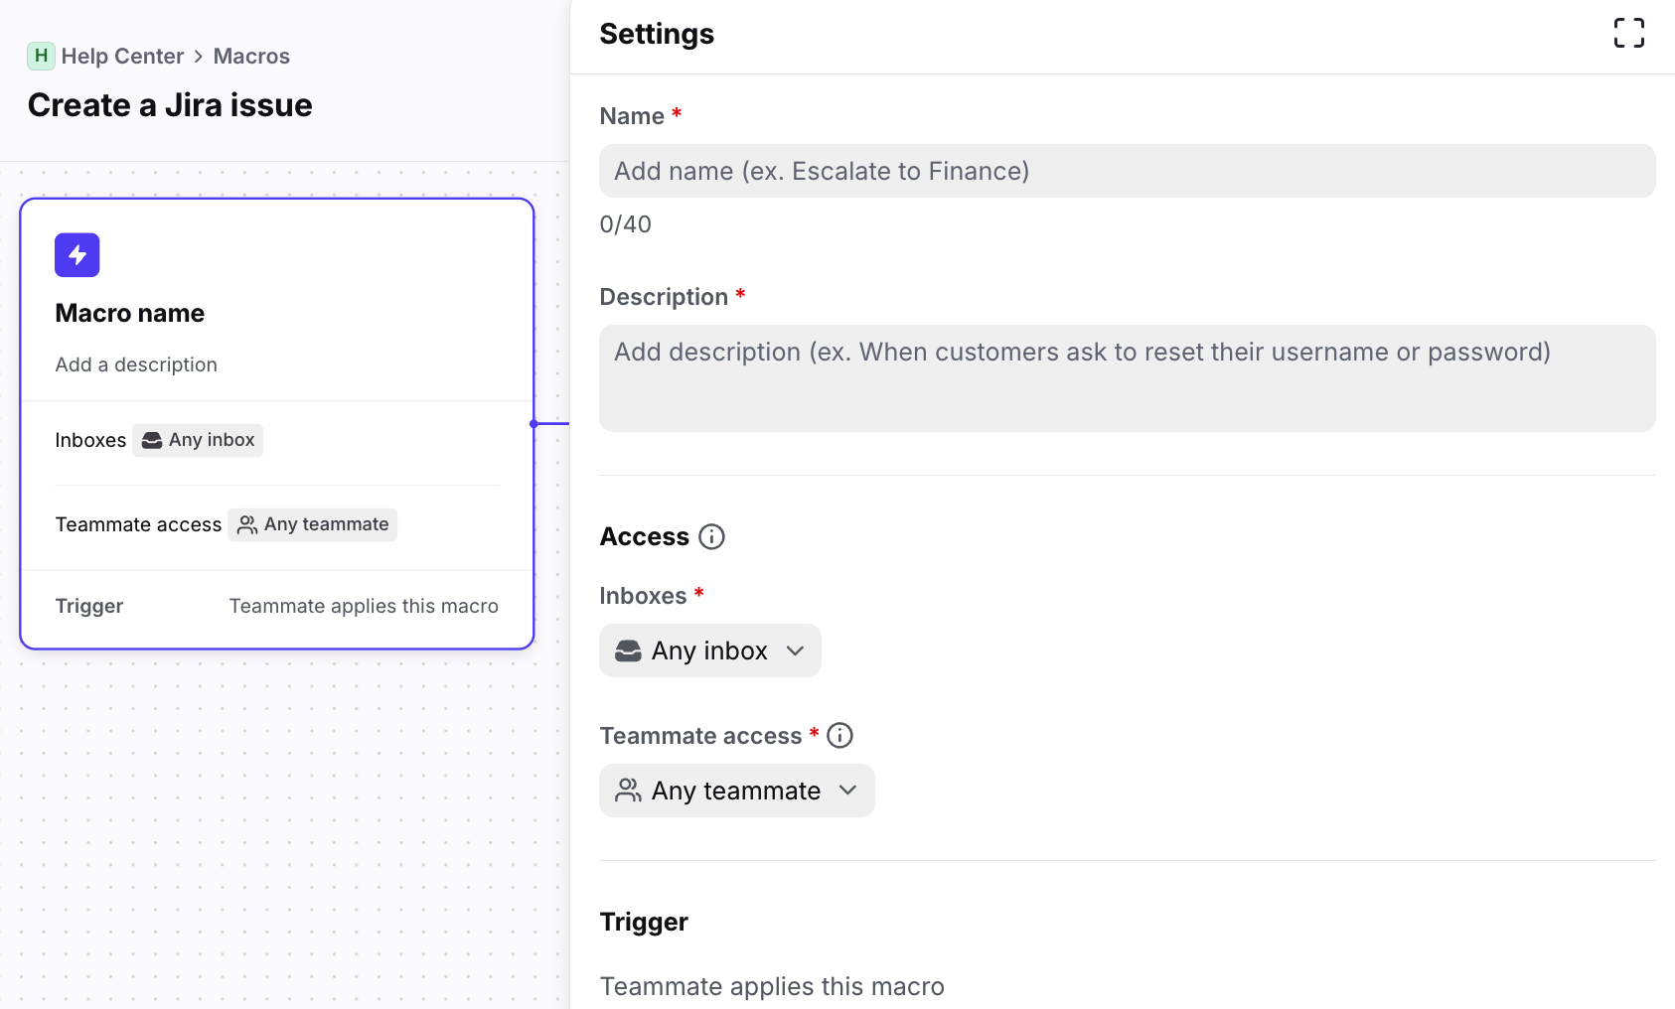The image size is (1675, 1009).
Task: Click the inbox icon on macro card
Action: (152, 440)
